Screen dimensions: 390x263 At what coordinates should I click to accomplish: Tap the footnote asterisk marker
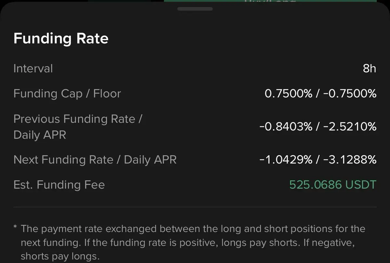point(15,227)
